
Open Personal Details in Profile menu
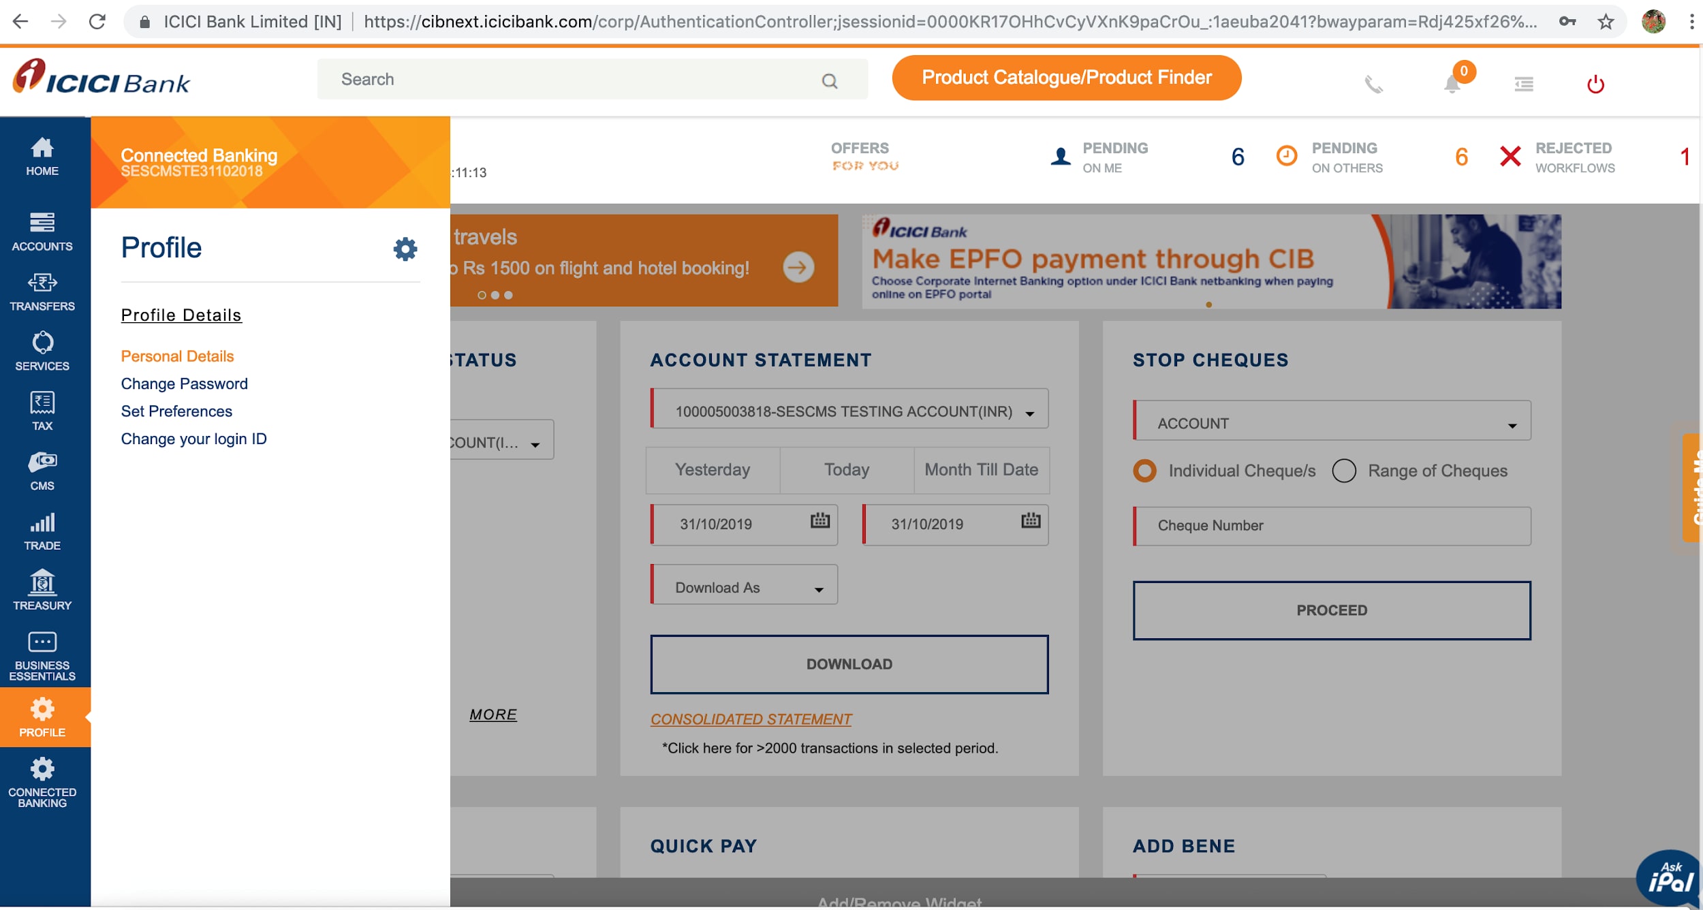coord(177,356)
